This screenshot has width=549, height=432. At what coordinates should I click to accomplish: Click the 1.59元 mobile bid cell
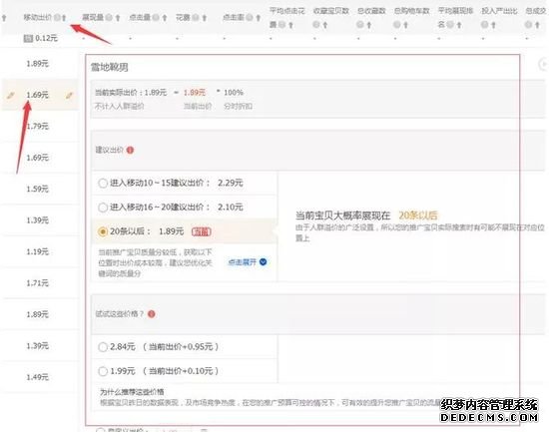click(38, 189)
